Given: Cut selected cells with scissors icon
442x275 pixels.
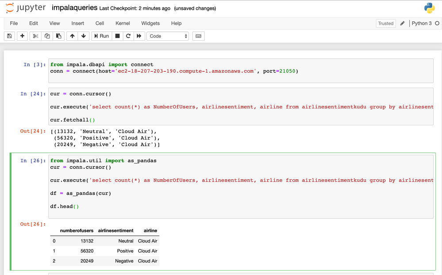Looking at the screenshot, I should pos(36,36).
